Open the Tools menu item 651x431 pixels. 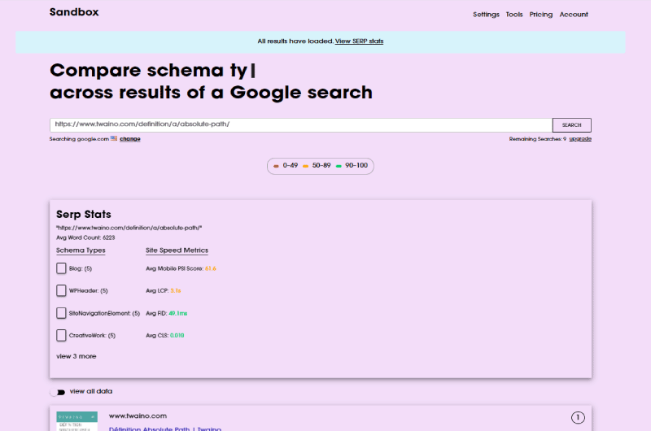click(514, 15)
